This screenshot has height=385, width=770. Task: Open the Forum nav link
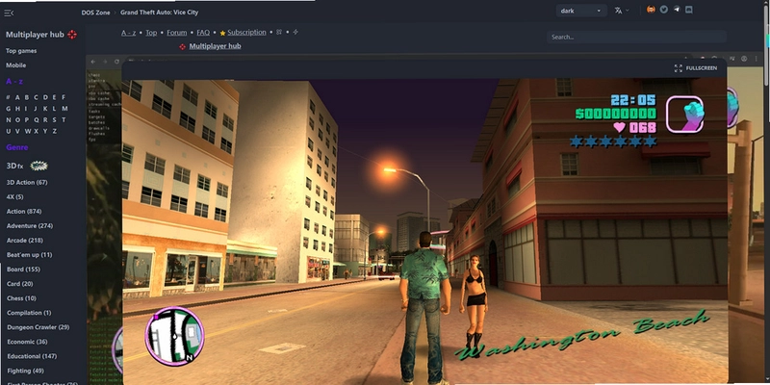click(x=177, y=33)
